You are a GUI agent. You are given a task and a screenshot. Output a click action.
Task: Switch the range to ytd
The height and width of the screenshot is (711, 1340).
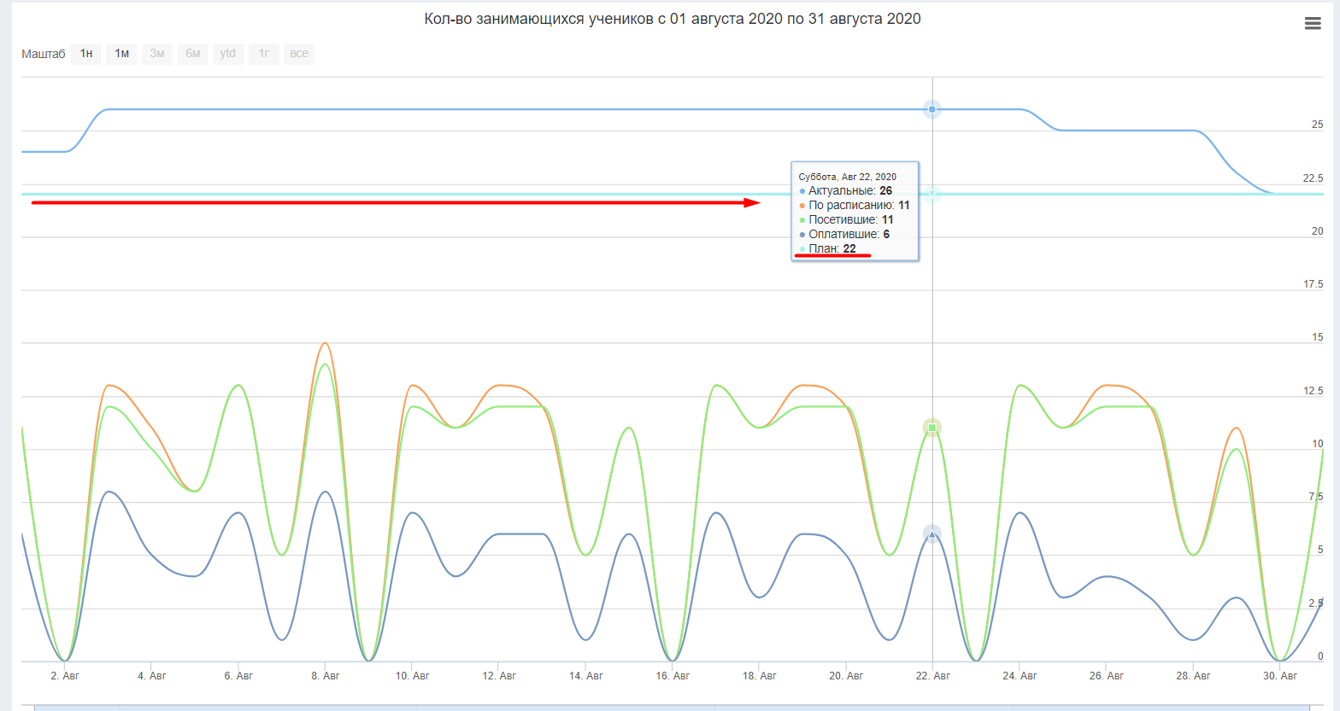pyautogui.click(x=228, y=54)
